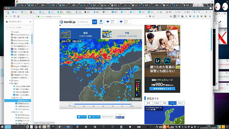The height and width of the screenshot is (129, 229).
Task: Click the 現在地 current location icon
Action: [x=101, y=22]
